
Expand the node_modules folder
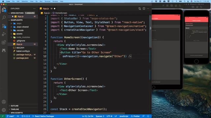pos(23,37)
